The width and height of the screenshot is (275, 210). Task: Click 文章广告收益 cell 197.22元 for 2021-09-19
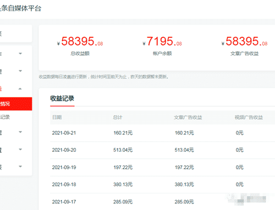tap(184, 167)
